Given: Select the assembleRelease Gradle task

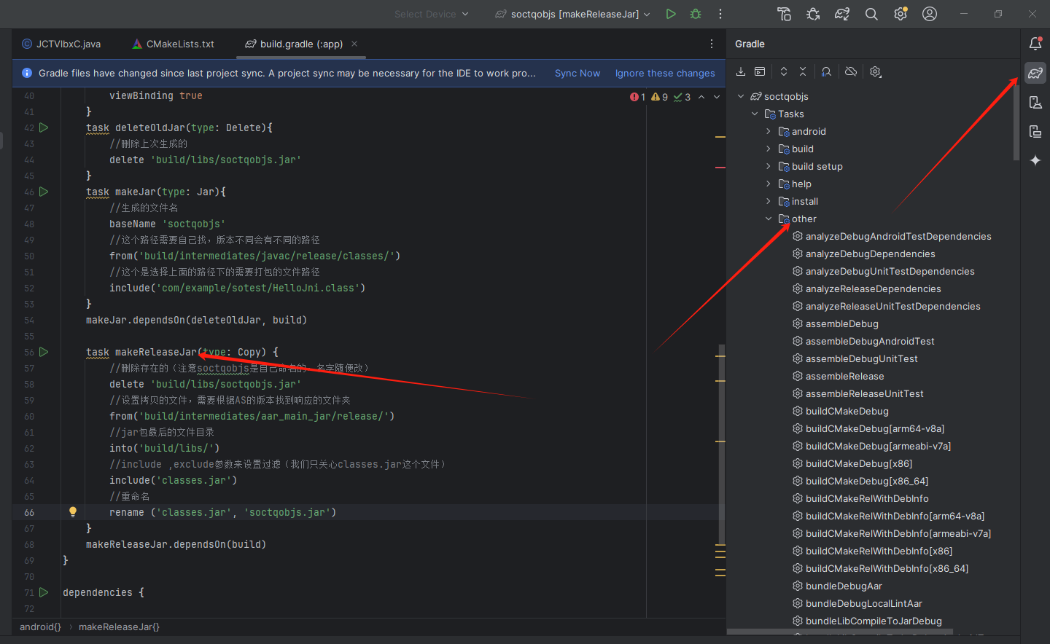Looking at the screenshot, I should (x=845, y=376).
